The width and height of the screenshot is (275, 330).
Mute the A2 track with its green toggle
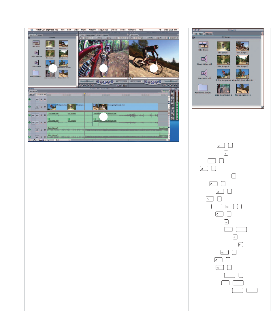coord(29,122)
